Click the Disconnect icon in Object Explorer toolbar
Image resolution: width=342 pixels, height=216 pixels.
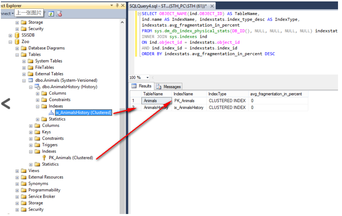point(59,13)
